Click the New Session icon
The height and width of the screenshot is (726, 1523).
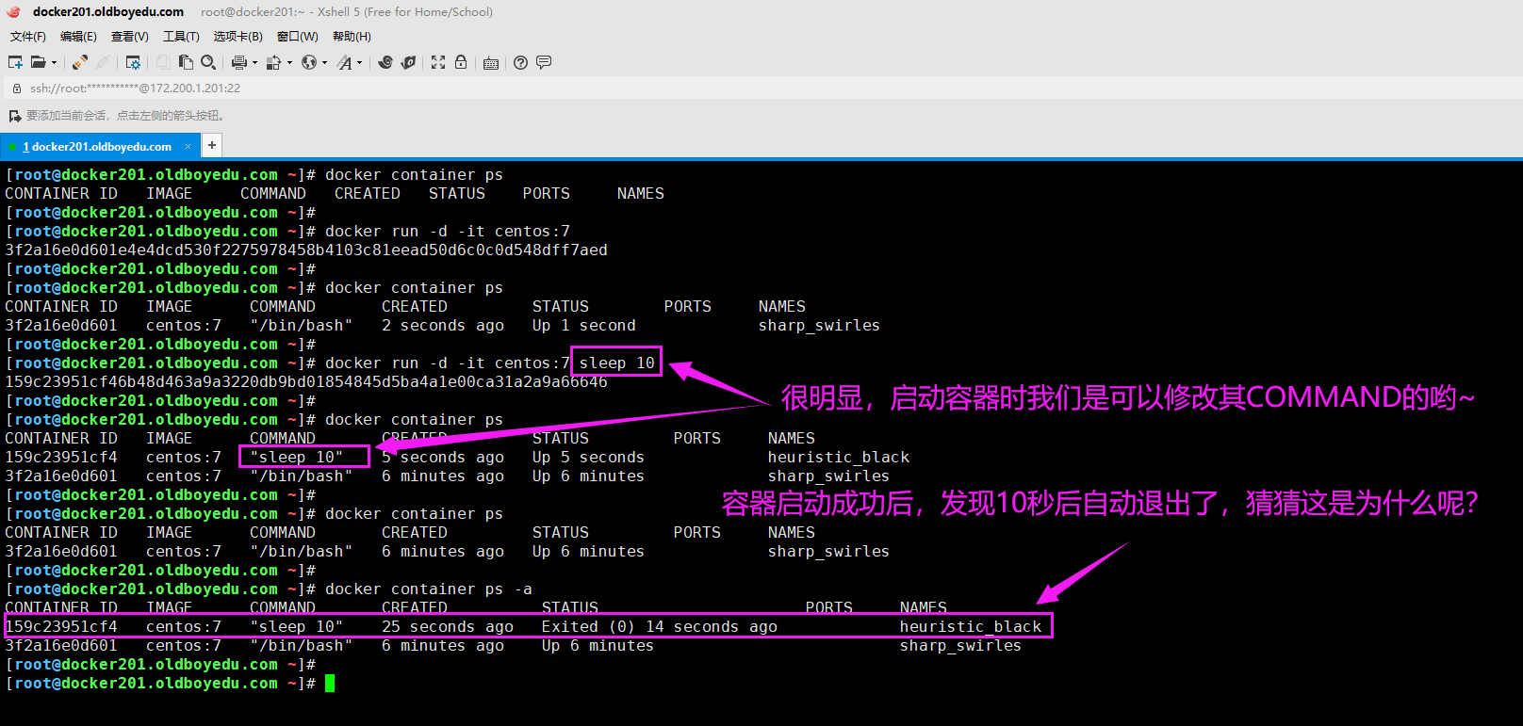click(15, 62)
